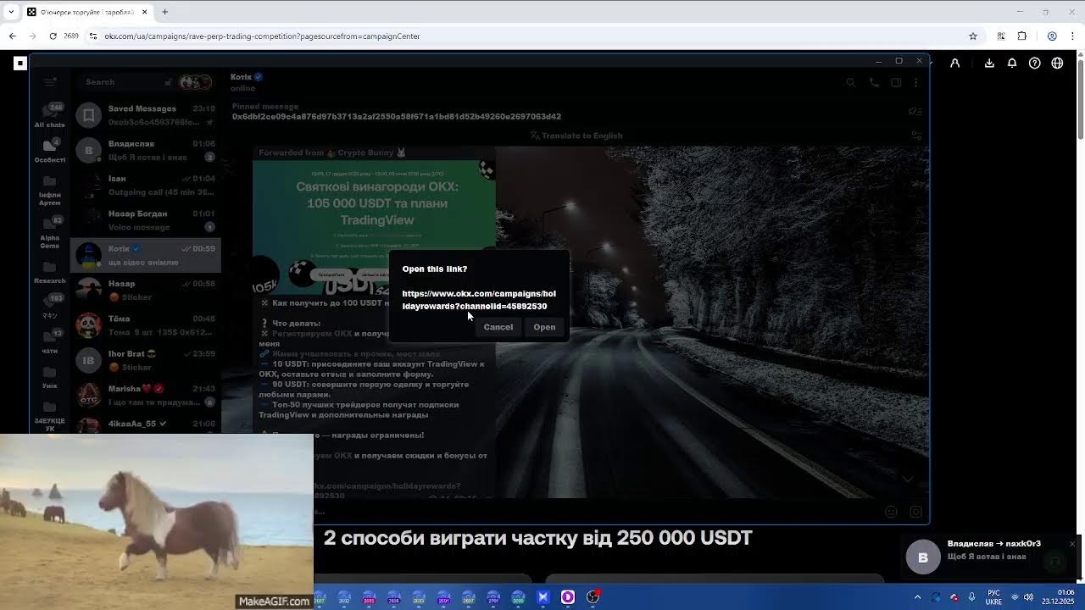Screen dimensions: 1085x610
Task: Open OKX help icon
Action: [x=1035, y=63]
